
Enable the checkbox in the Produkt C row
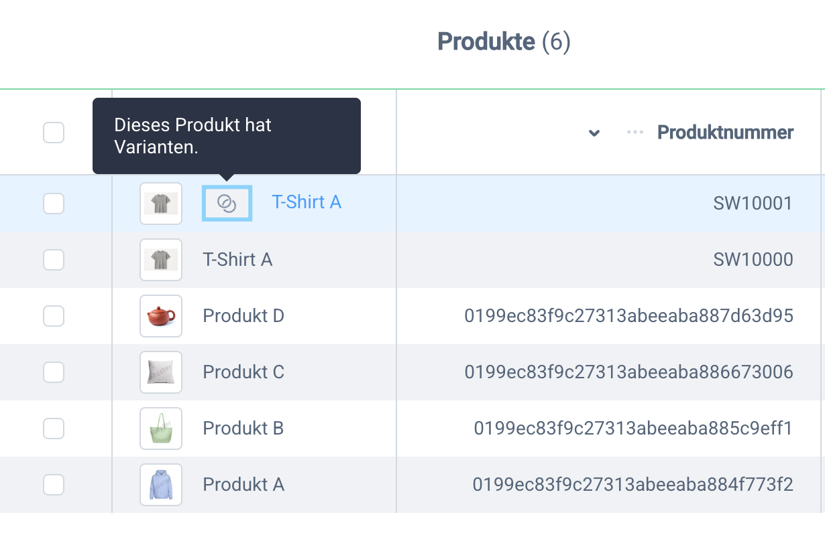click(x=54, y=372)
